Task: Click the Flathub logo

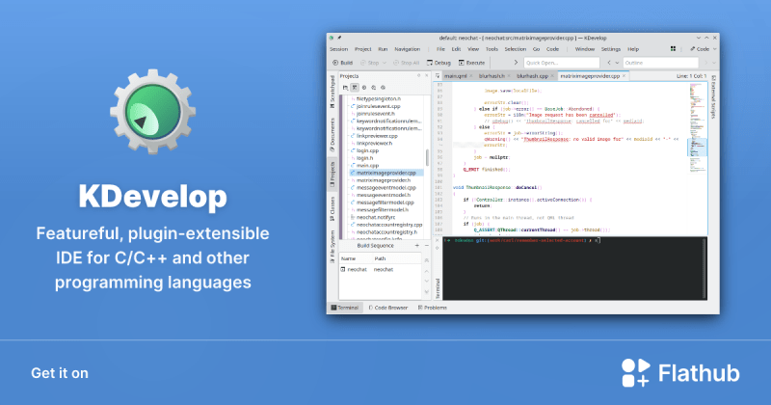Action: (x=680, y=372)
